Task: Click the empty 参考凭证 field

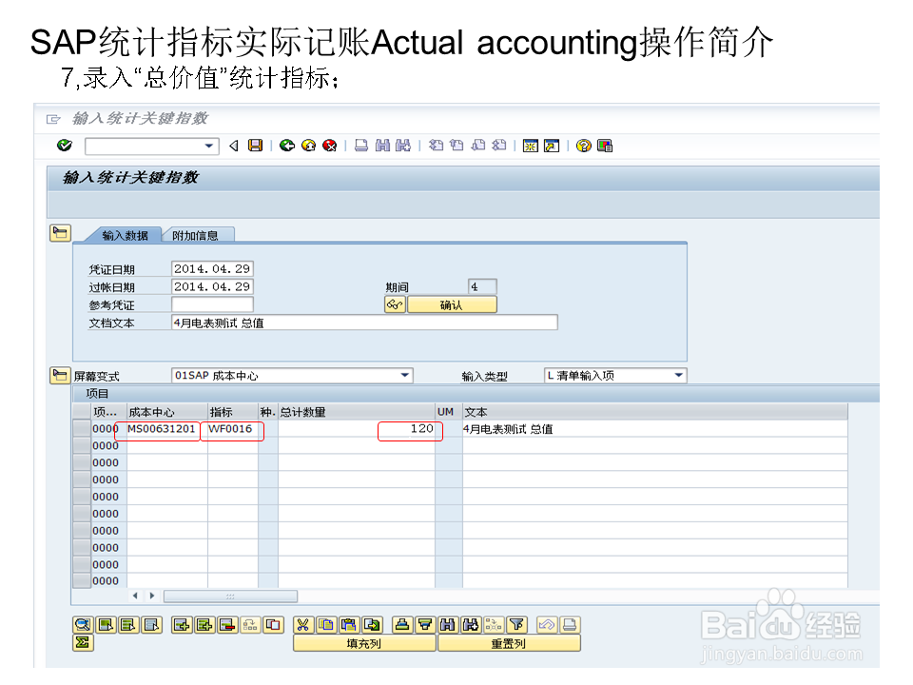Action: coord(212,304)
